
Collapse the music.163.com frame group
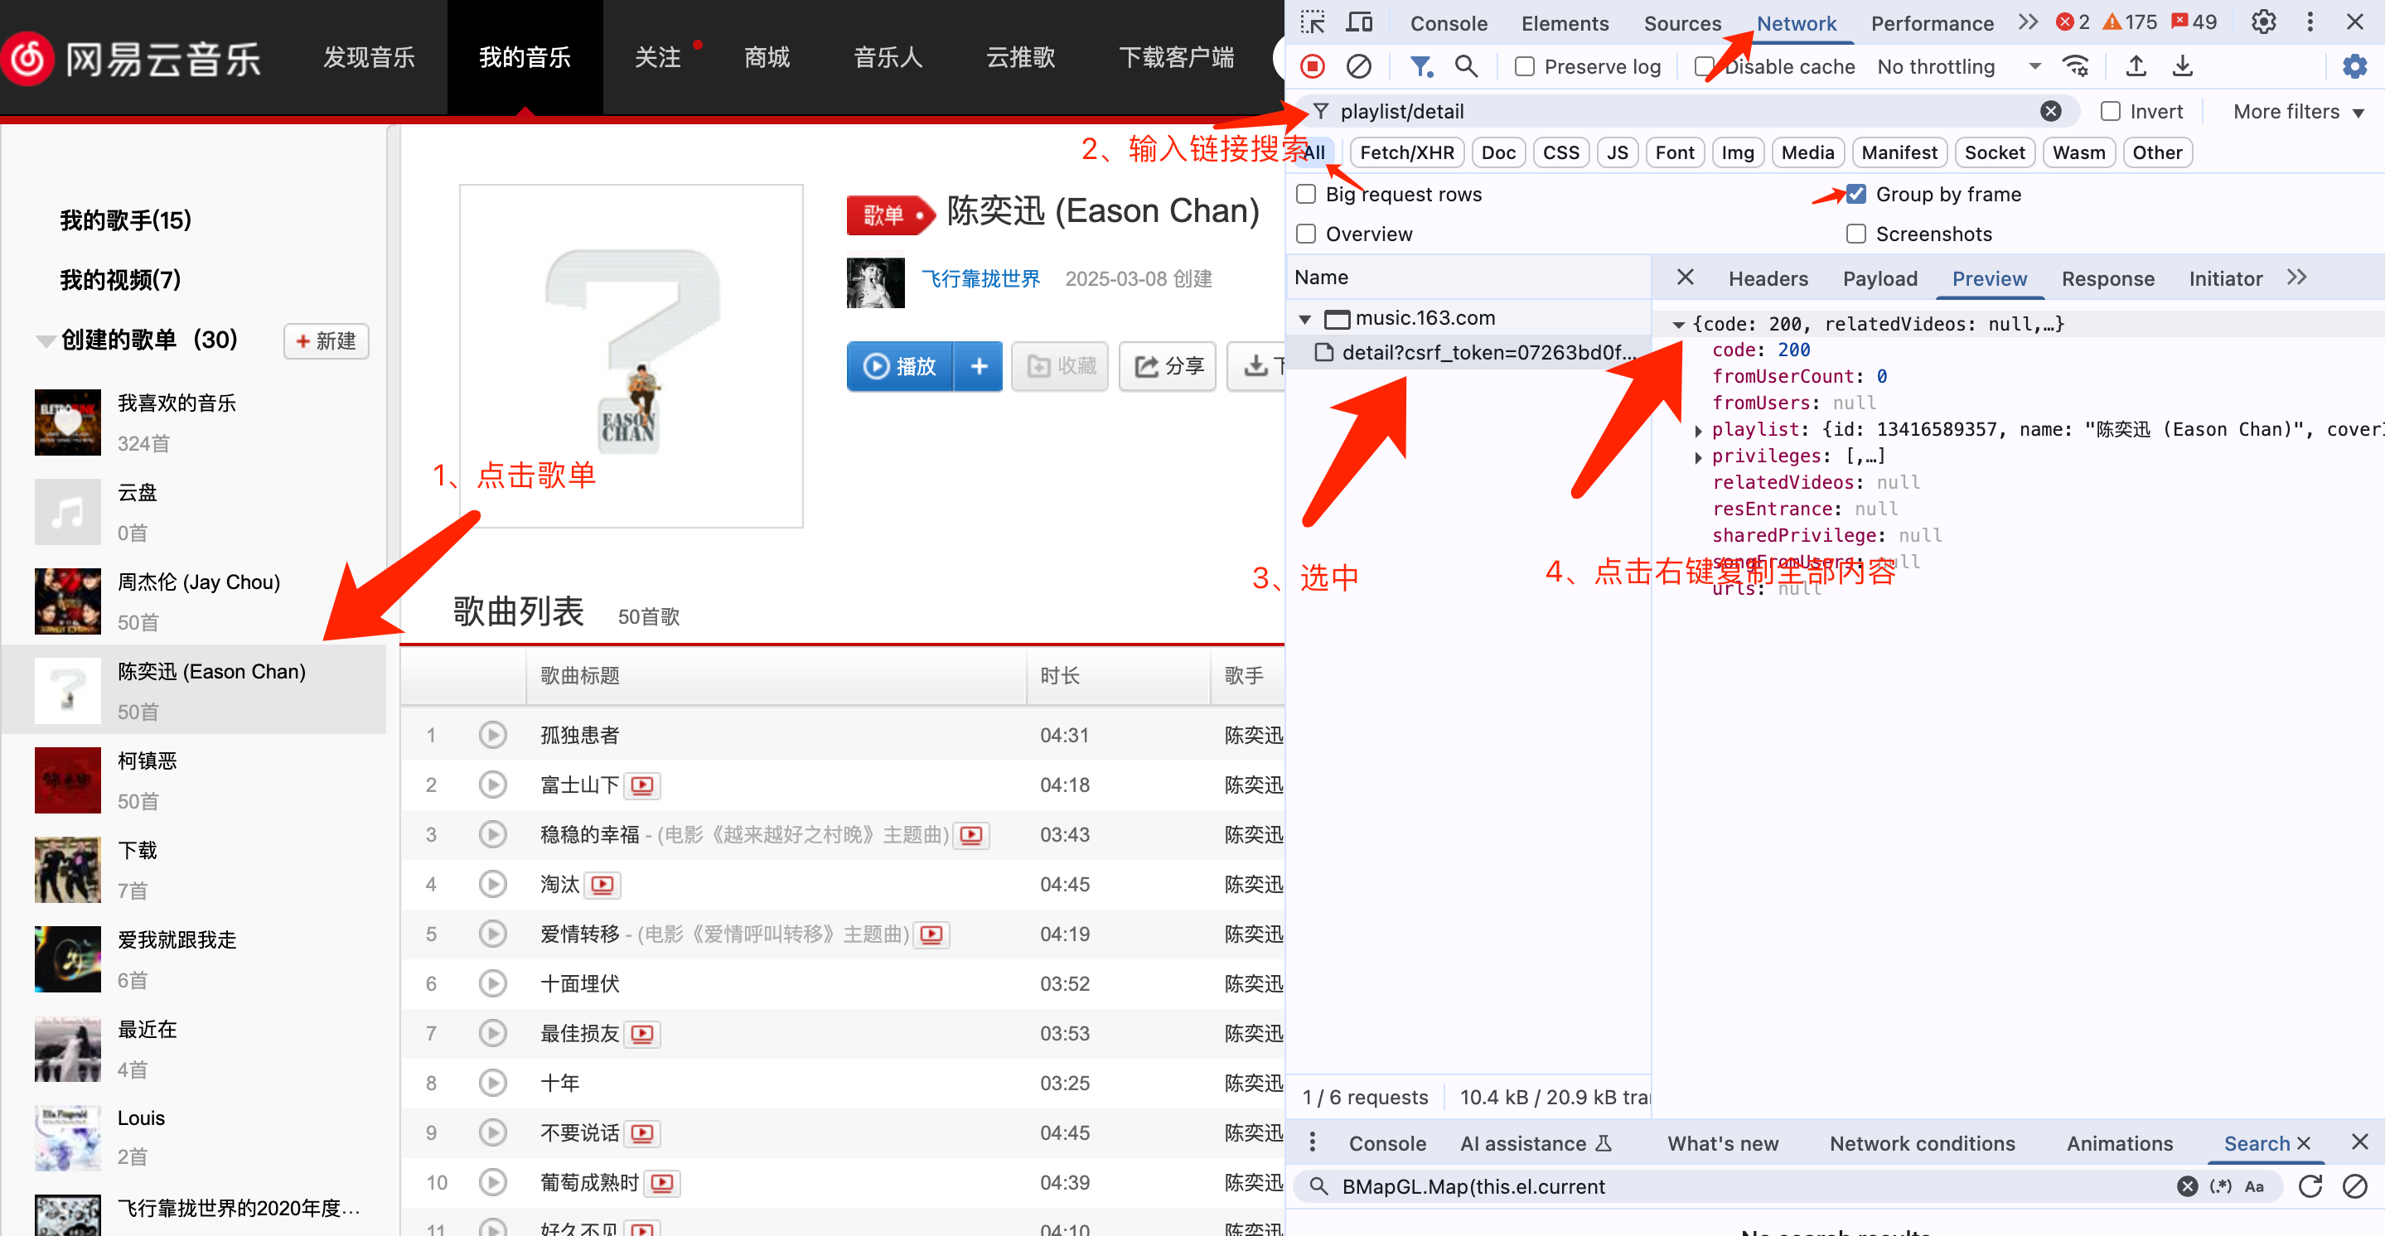pos(1304,320)
